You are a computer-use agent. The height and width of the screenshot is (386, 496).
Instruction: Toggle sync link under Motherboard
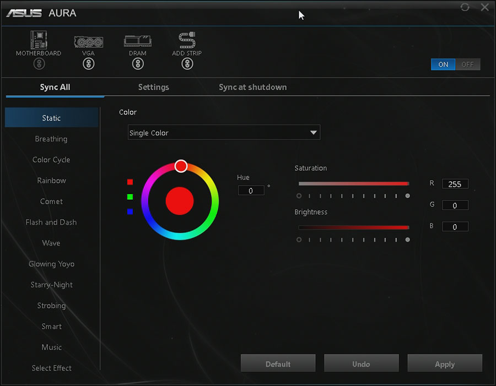(39, 64)
